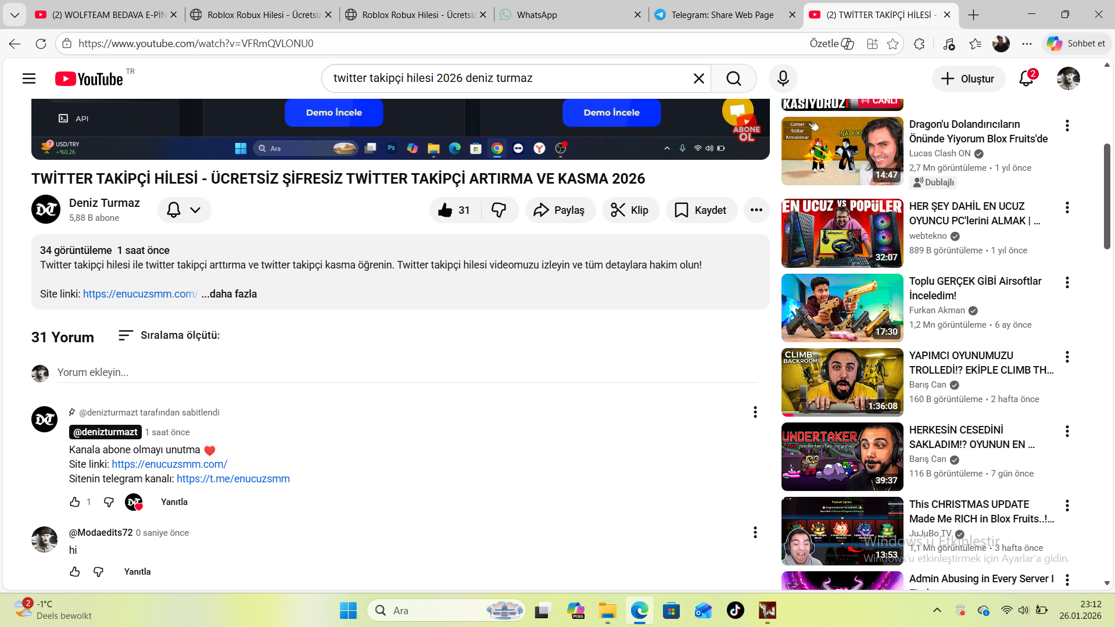Open the Windows Start menu

[x=348, y=611]
